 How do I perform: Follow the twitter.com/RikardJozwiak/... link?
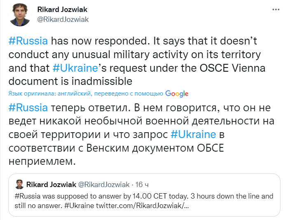[x=142, y=206]
